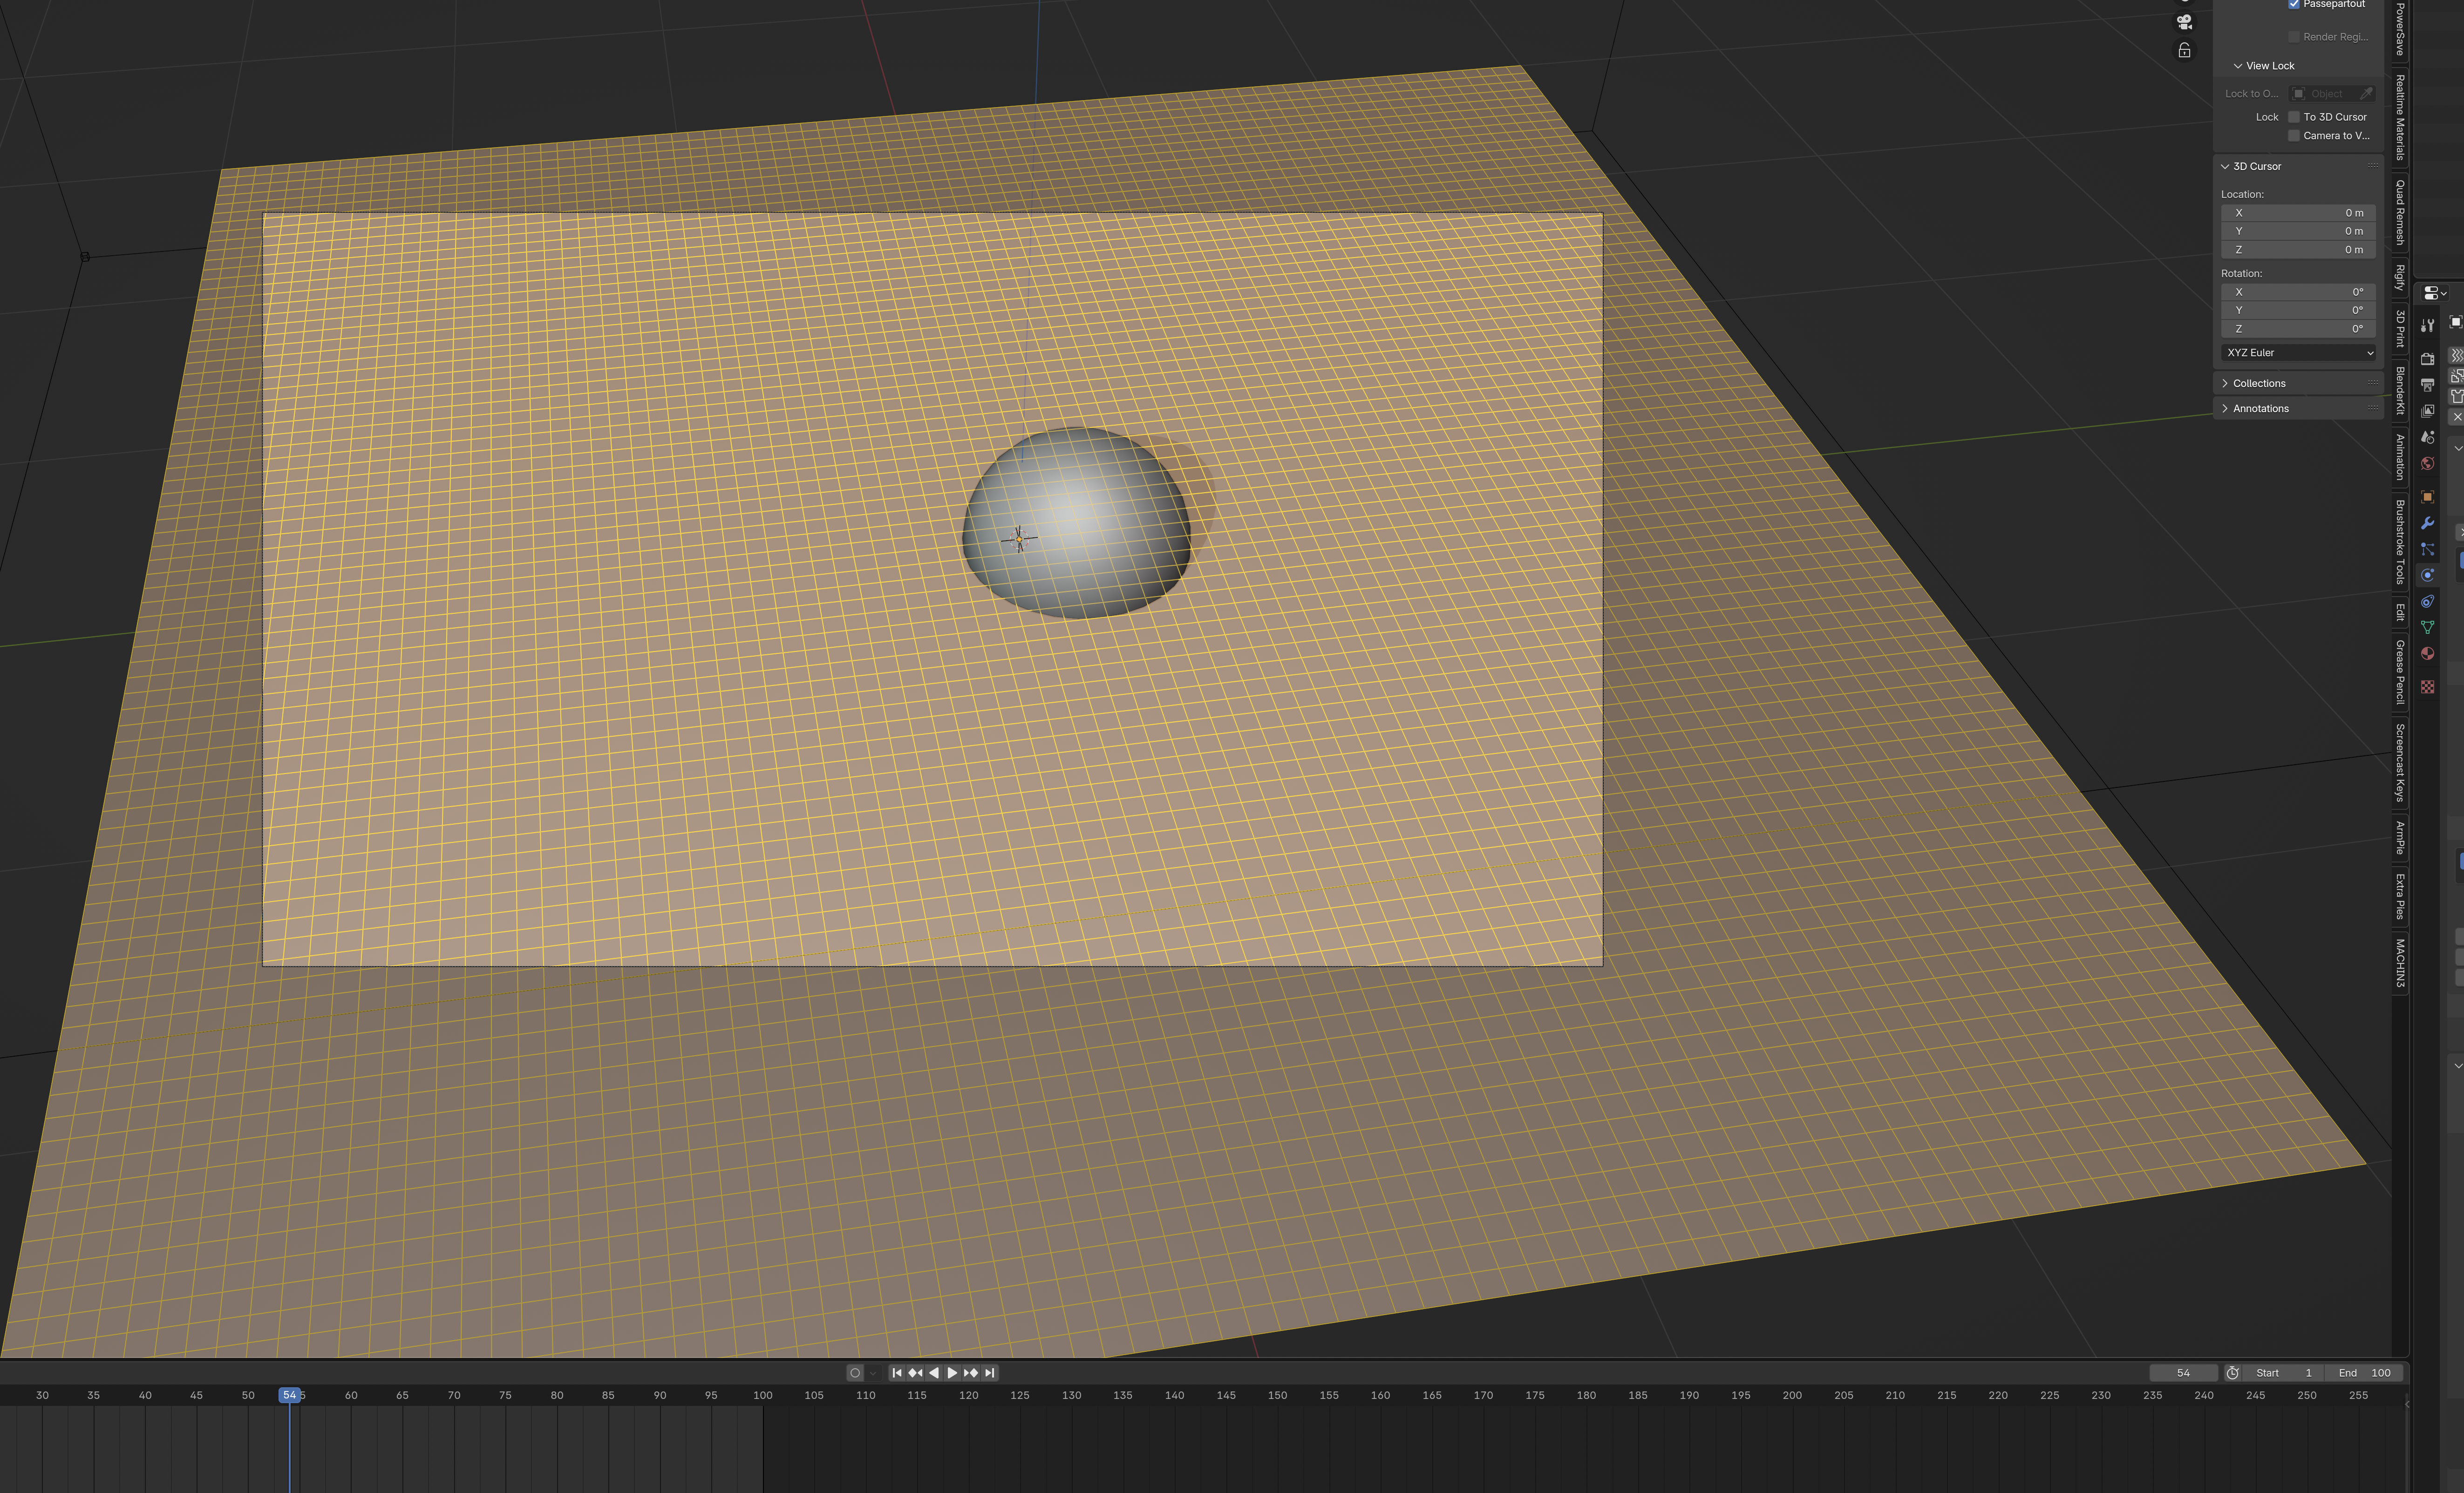Click the eyedropper in Lock to Object field
Screen dimensions: 2464x1493
[x=2366, y=93]
